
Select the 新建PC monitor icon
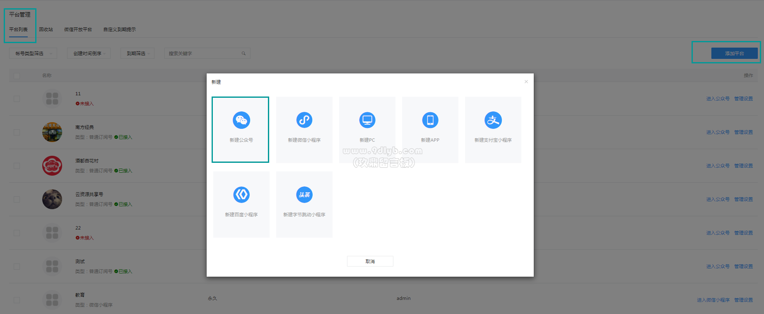pyautogui.click(x=367, y=120)
